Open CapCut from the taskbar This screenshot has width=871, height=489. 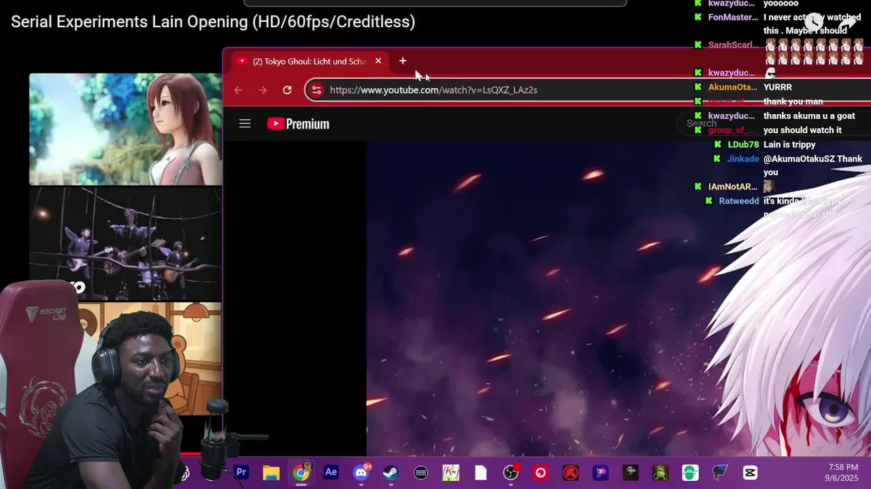[750, 473]
